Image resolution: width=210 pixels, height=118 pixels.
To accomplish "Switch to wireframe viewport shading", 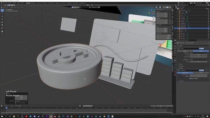I will click(x=166, y=7).
